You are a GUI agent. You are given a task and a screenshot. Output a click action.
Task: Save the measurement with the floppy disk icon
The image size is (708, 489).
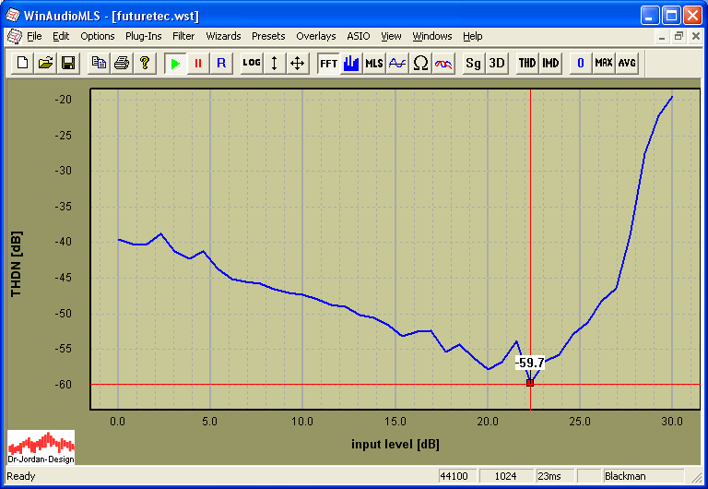point(68,63)
